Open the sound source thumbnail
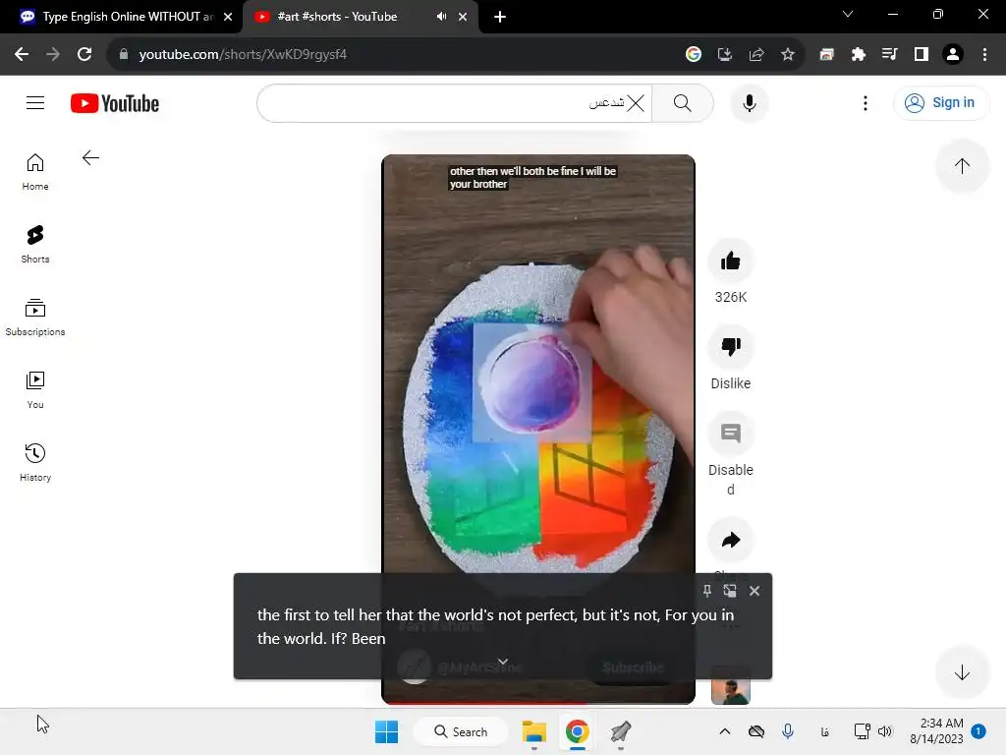 [730, 685]
